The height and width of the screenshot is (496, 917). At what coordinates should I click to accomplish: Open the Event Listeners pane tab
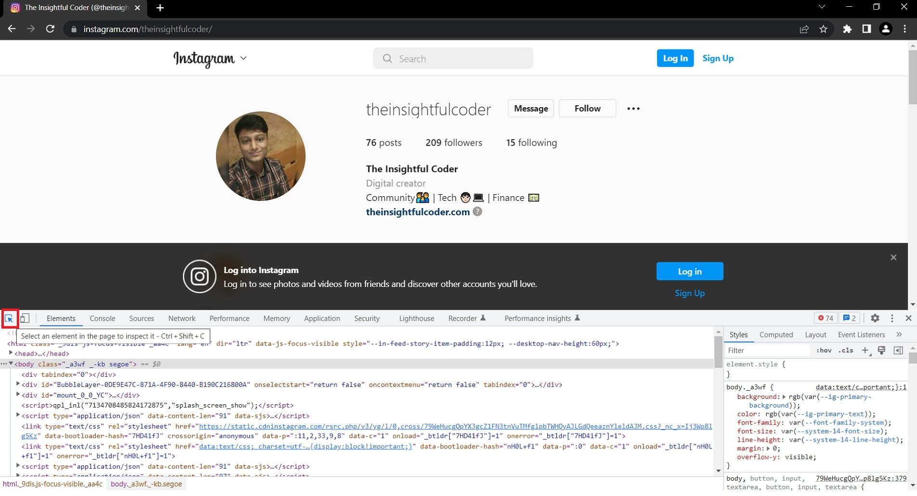861,335
